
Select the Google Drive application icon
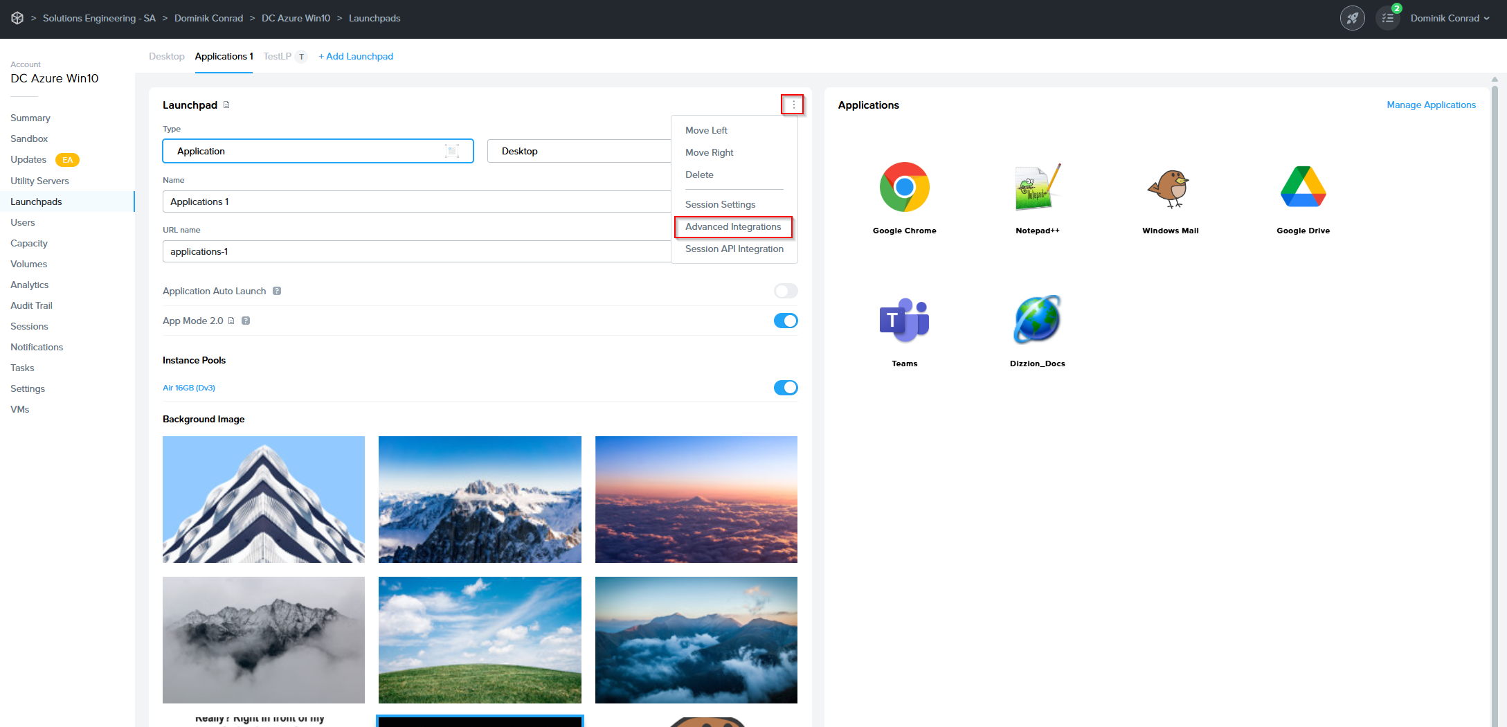click(1303, 187)
